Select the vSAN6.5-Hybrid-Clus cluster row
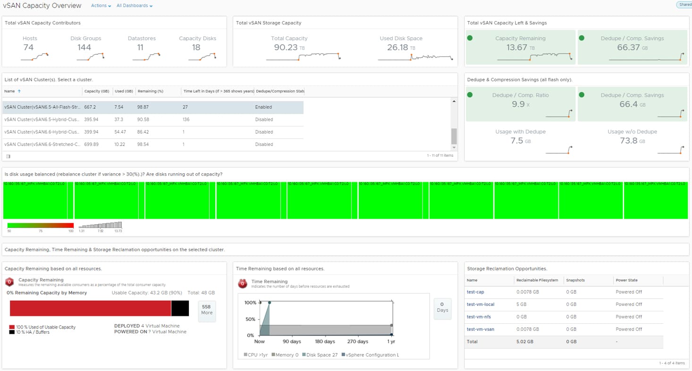 tap(153, 119)
